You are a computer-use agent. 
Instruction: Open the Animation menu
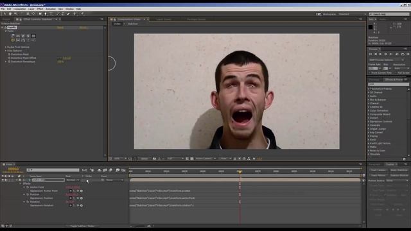pyautogui.click(x=51, y=9)
